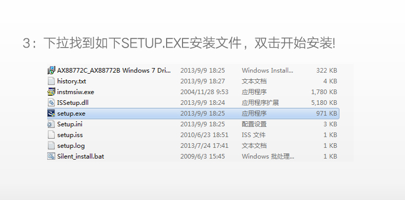Select the Setup.ini configuration icon

[x=51, y=124]
